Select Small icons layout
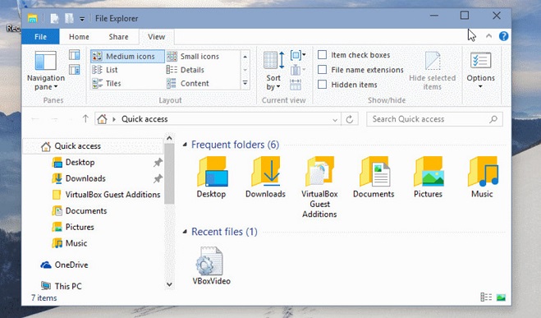 193,56
